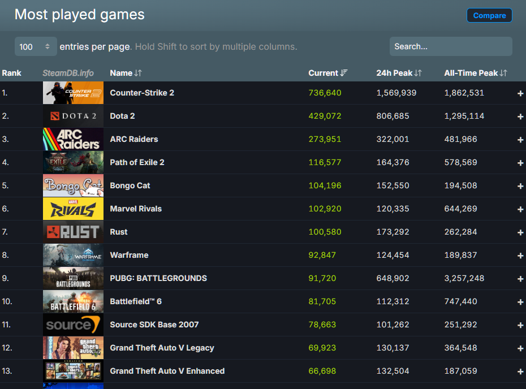
Task: Sort table by Name column
Action: (126, 73)
